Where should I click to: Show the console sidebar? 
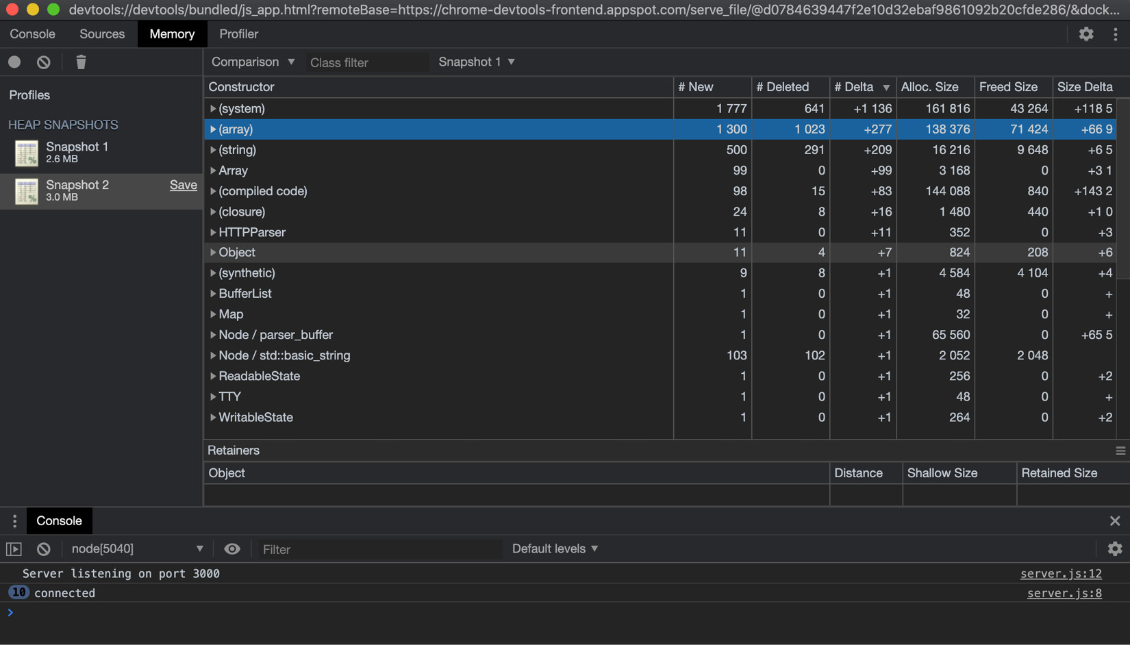(x=14, y=548)
